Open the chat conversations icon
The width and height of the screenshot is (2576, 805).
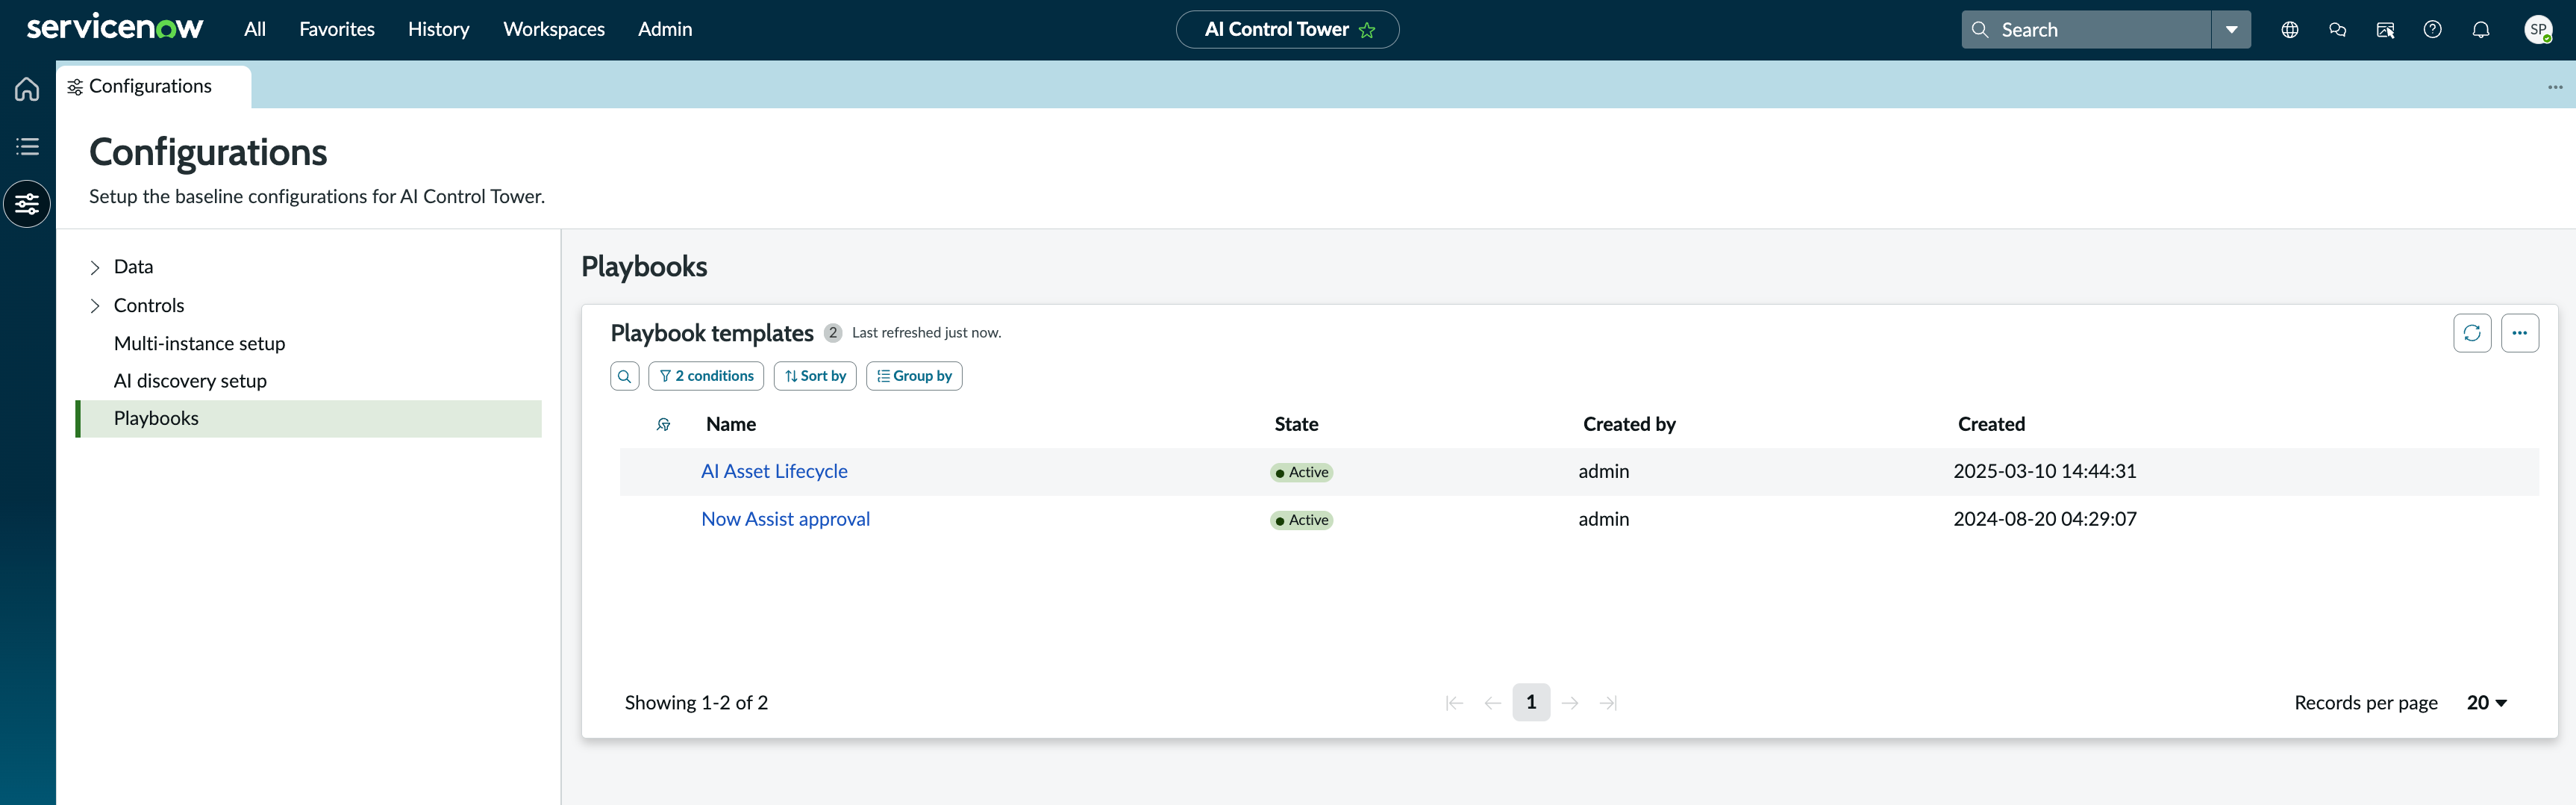[2337, 30]
